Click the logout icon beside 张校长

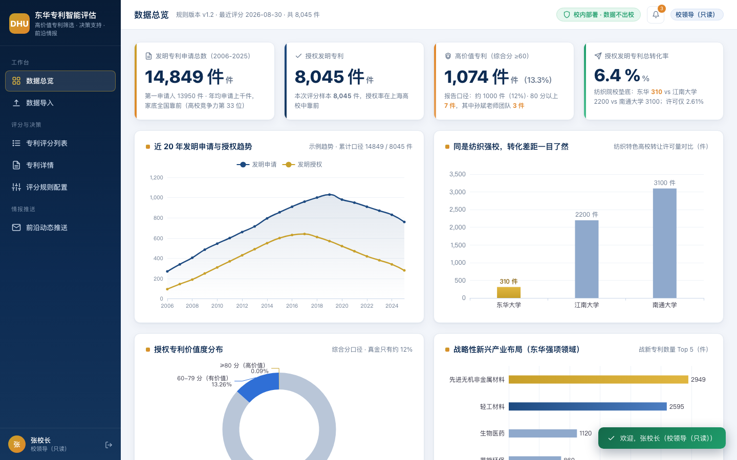pos(109,445)
